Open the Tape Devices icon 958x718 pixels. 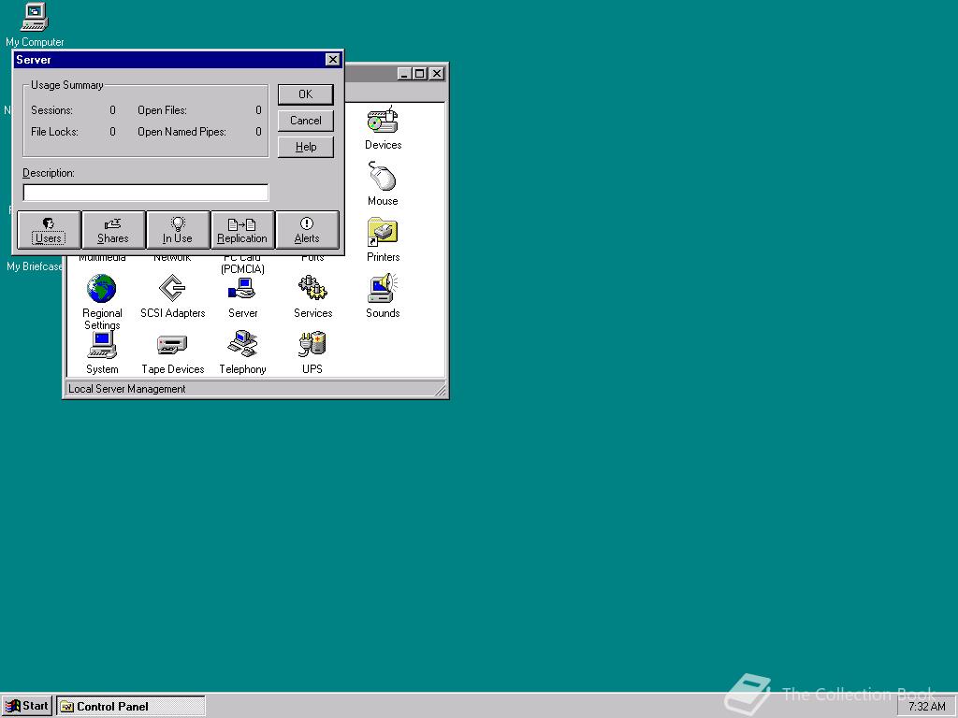pos(172,346)
